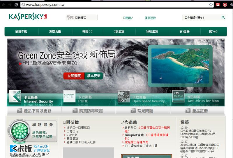Click the red circular extension icon
The height and width of the screenshot is (158, 233).
[x=225, y=5]
